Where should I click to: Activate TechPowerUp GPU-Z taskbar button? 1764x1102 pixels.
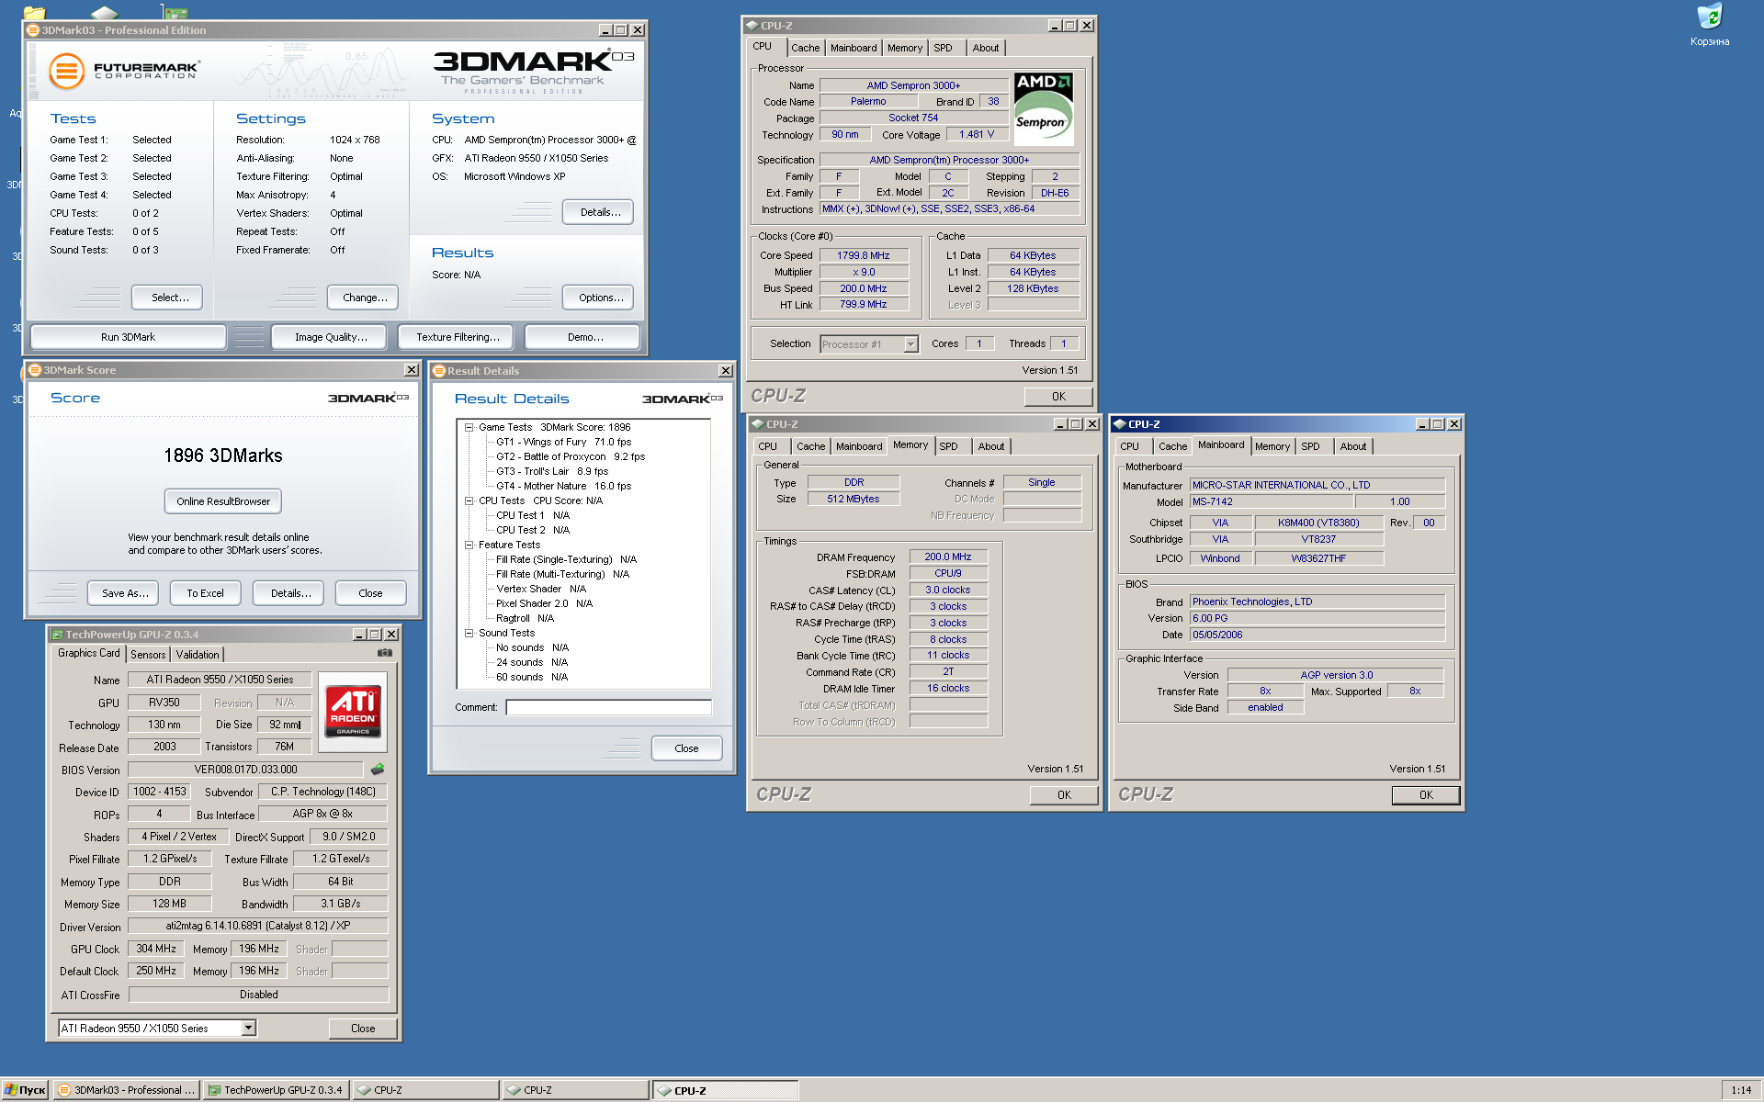tap(276, 1090)
